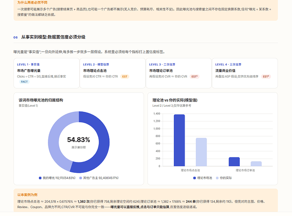Click the 流量商业价值 card title
The height and width of the screenshot is (216, 292).
(225, 71)
